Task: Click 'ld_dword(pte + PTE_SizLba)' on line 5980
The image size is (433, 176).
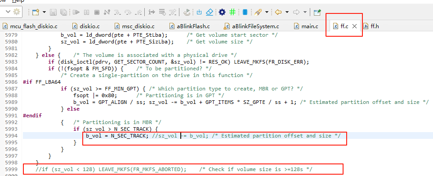Action: (130, 42)
